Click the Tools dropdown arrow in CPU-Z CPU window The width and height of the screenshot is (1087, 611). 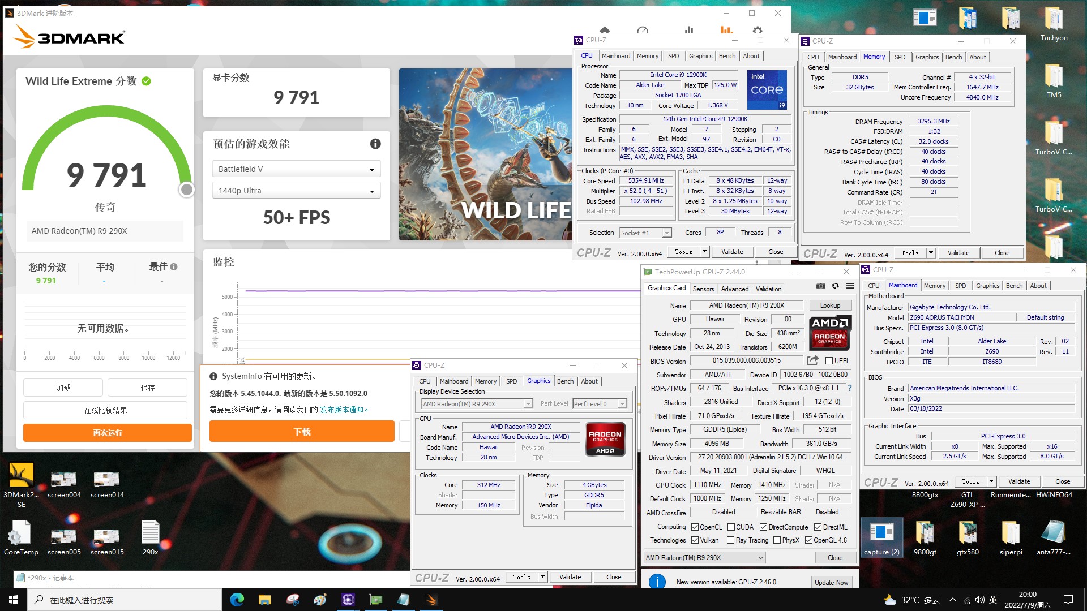pyautogui.click(x=704, y=252)
